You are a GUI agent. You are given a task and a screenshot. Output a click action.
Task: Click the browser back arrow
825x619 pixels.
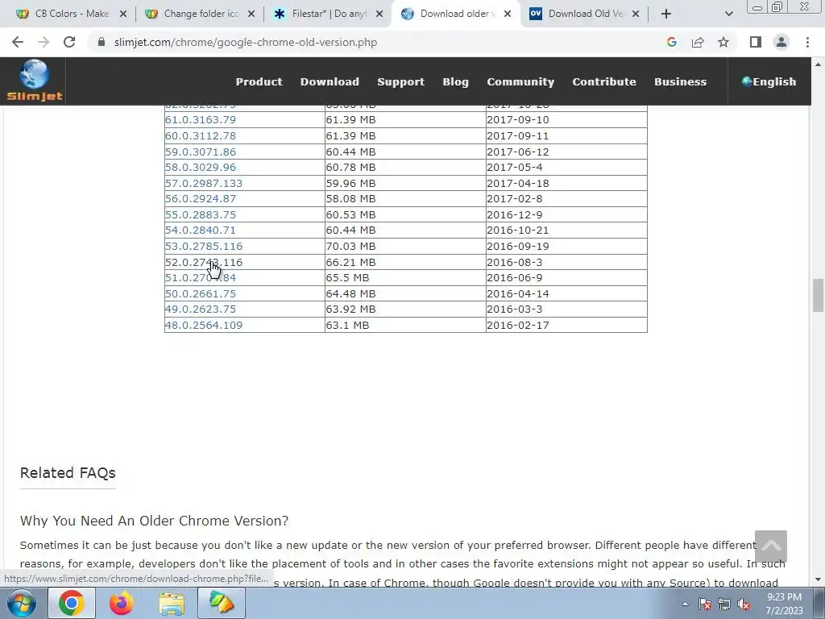(18, 42)
